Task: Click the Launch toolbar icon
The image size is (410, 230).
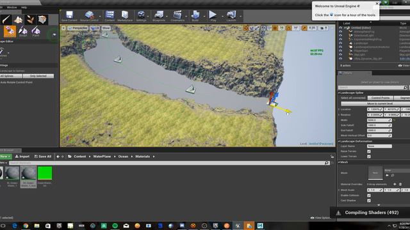Action: pyautogui.click(x=231, y=16)
